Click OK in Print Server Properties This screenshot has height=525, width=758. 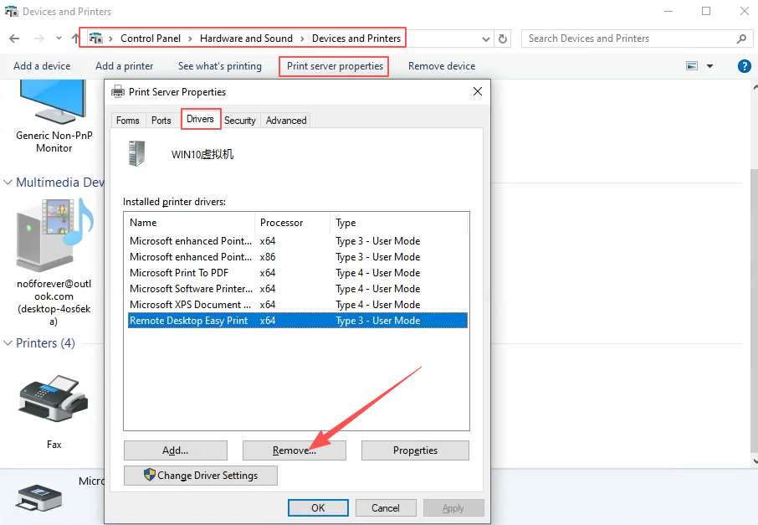318,508
